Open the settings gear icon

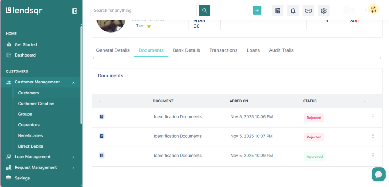coord(324,11)
